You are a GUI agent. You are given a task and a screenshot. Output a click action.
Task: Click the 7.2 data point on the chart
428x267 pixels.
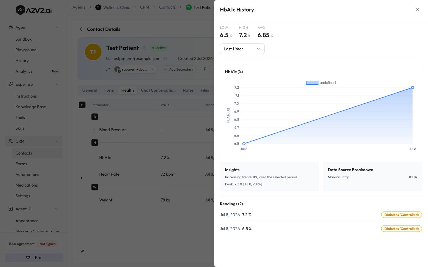[413, 88]
